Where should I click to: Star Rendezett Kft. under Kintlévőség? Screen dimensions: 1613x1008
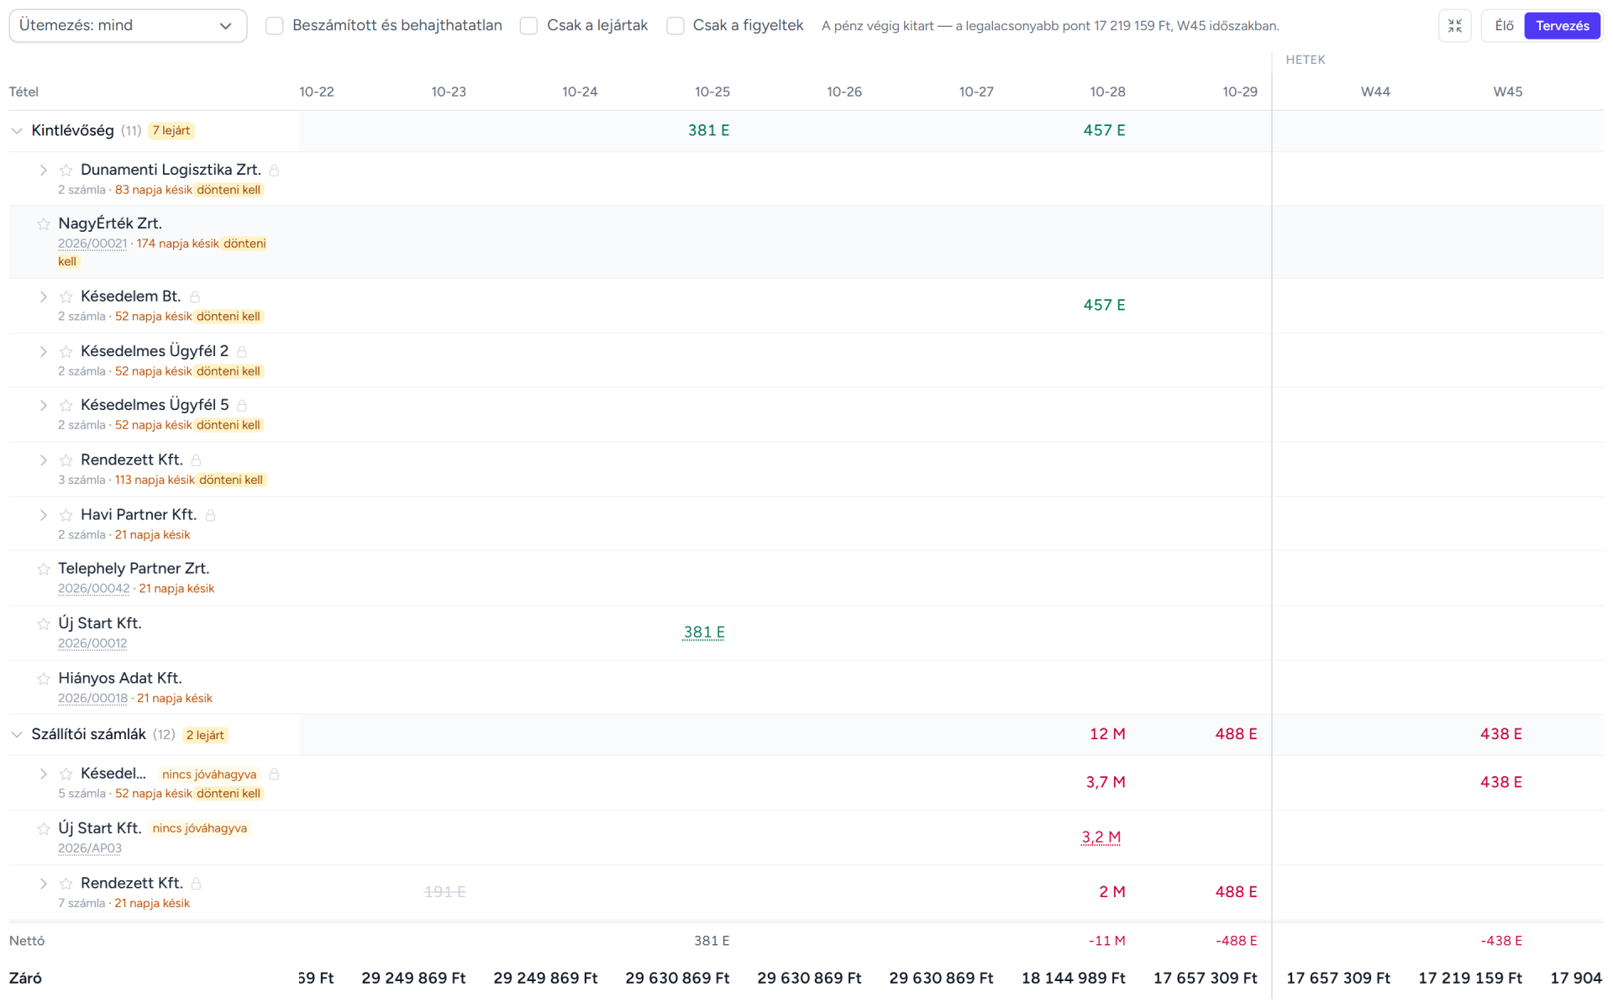click(x=66, y=460)
